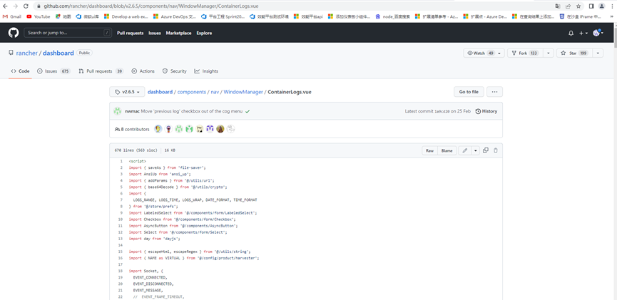Click the share page icon
617x300 pixels.
click(568, 6)
